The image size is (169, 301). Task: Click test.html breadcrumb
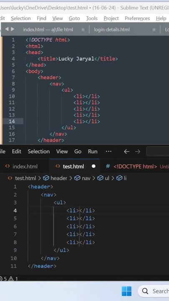click(25, 179)
